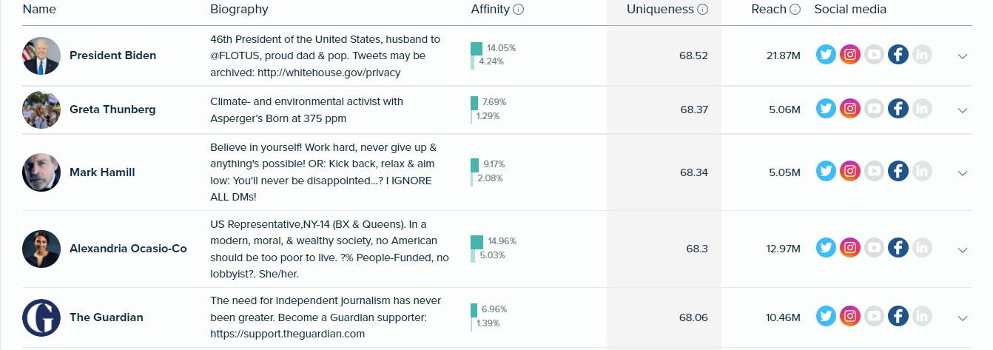Open the Greta Thunberg name link
Image resolution: width=993 pixels, height=350 pixels.
coord(112,110)
